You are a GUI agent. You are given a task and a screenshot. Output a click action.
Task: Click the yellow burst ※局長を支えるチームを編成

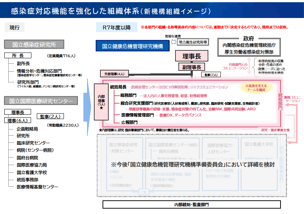(x=256, y=88)
